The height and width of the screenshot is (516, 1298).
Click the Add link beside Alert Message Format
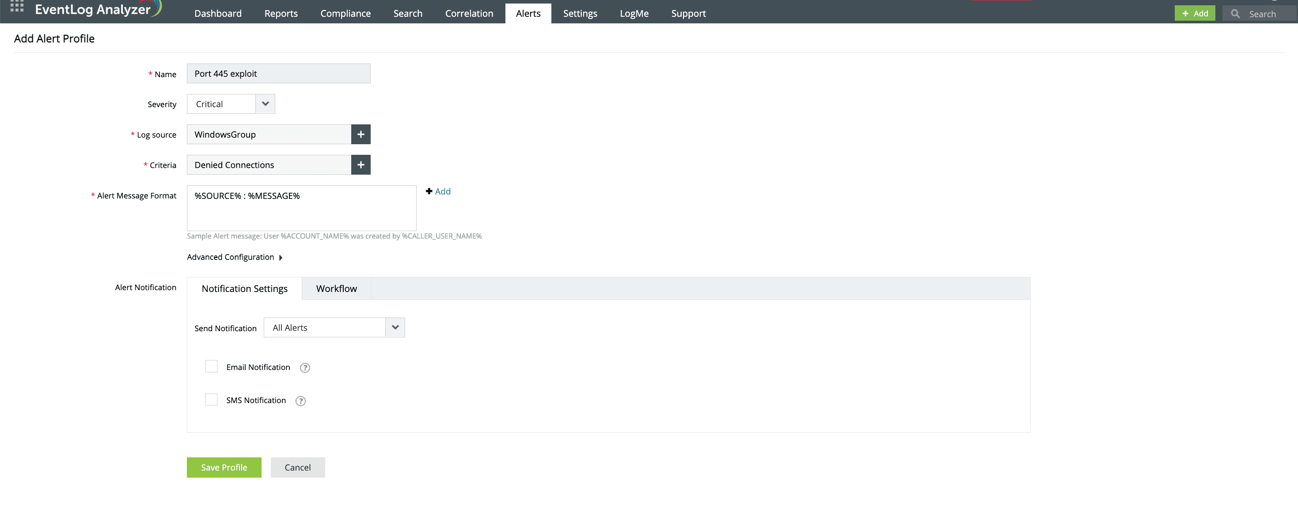[x=438, y=191]
